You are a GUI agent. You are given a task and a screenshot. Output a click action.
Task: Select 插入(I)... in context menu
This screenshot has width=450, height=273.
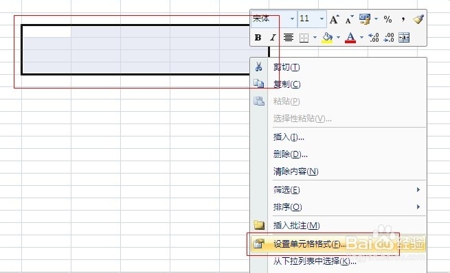tap(338, 137)
